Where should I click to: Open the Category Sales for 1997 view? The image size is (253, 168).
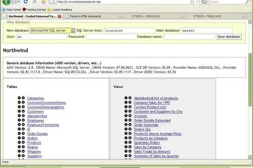pyautogui.click(x=152, y=103)
